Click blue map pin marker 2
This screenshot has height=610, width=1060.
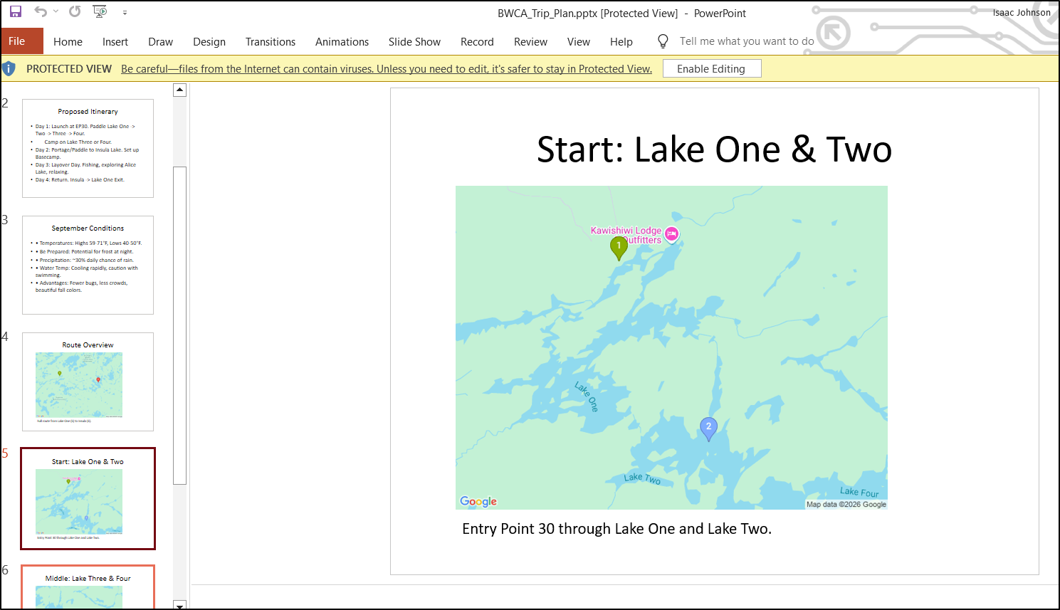(x=708, y=428)
